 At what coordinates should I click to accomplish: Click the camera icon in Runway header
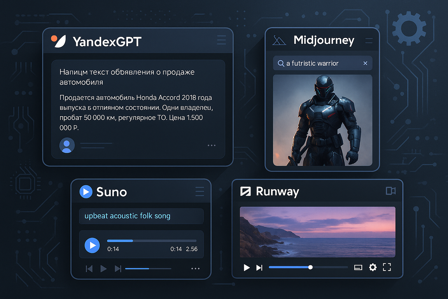[391, 191]
